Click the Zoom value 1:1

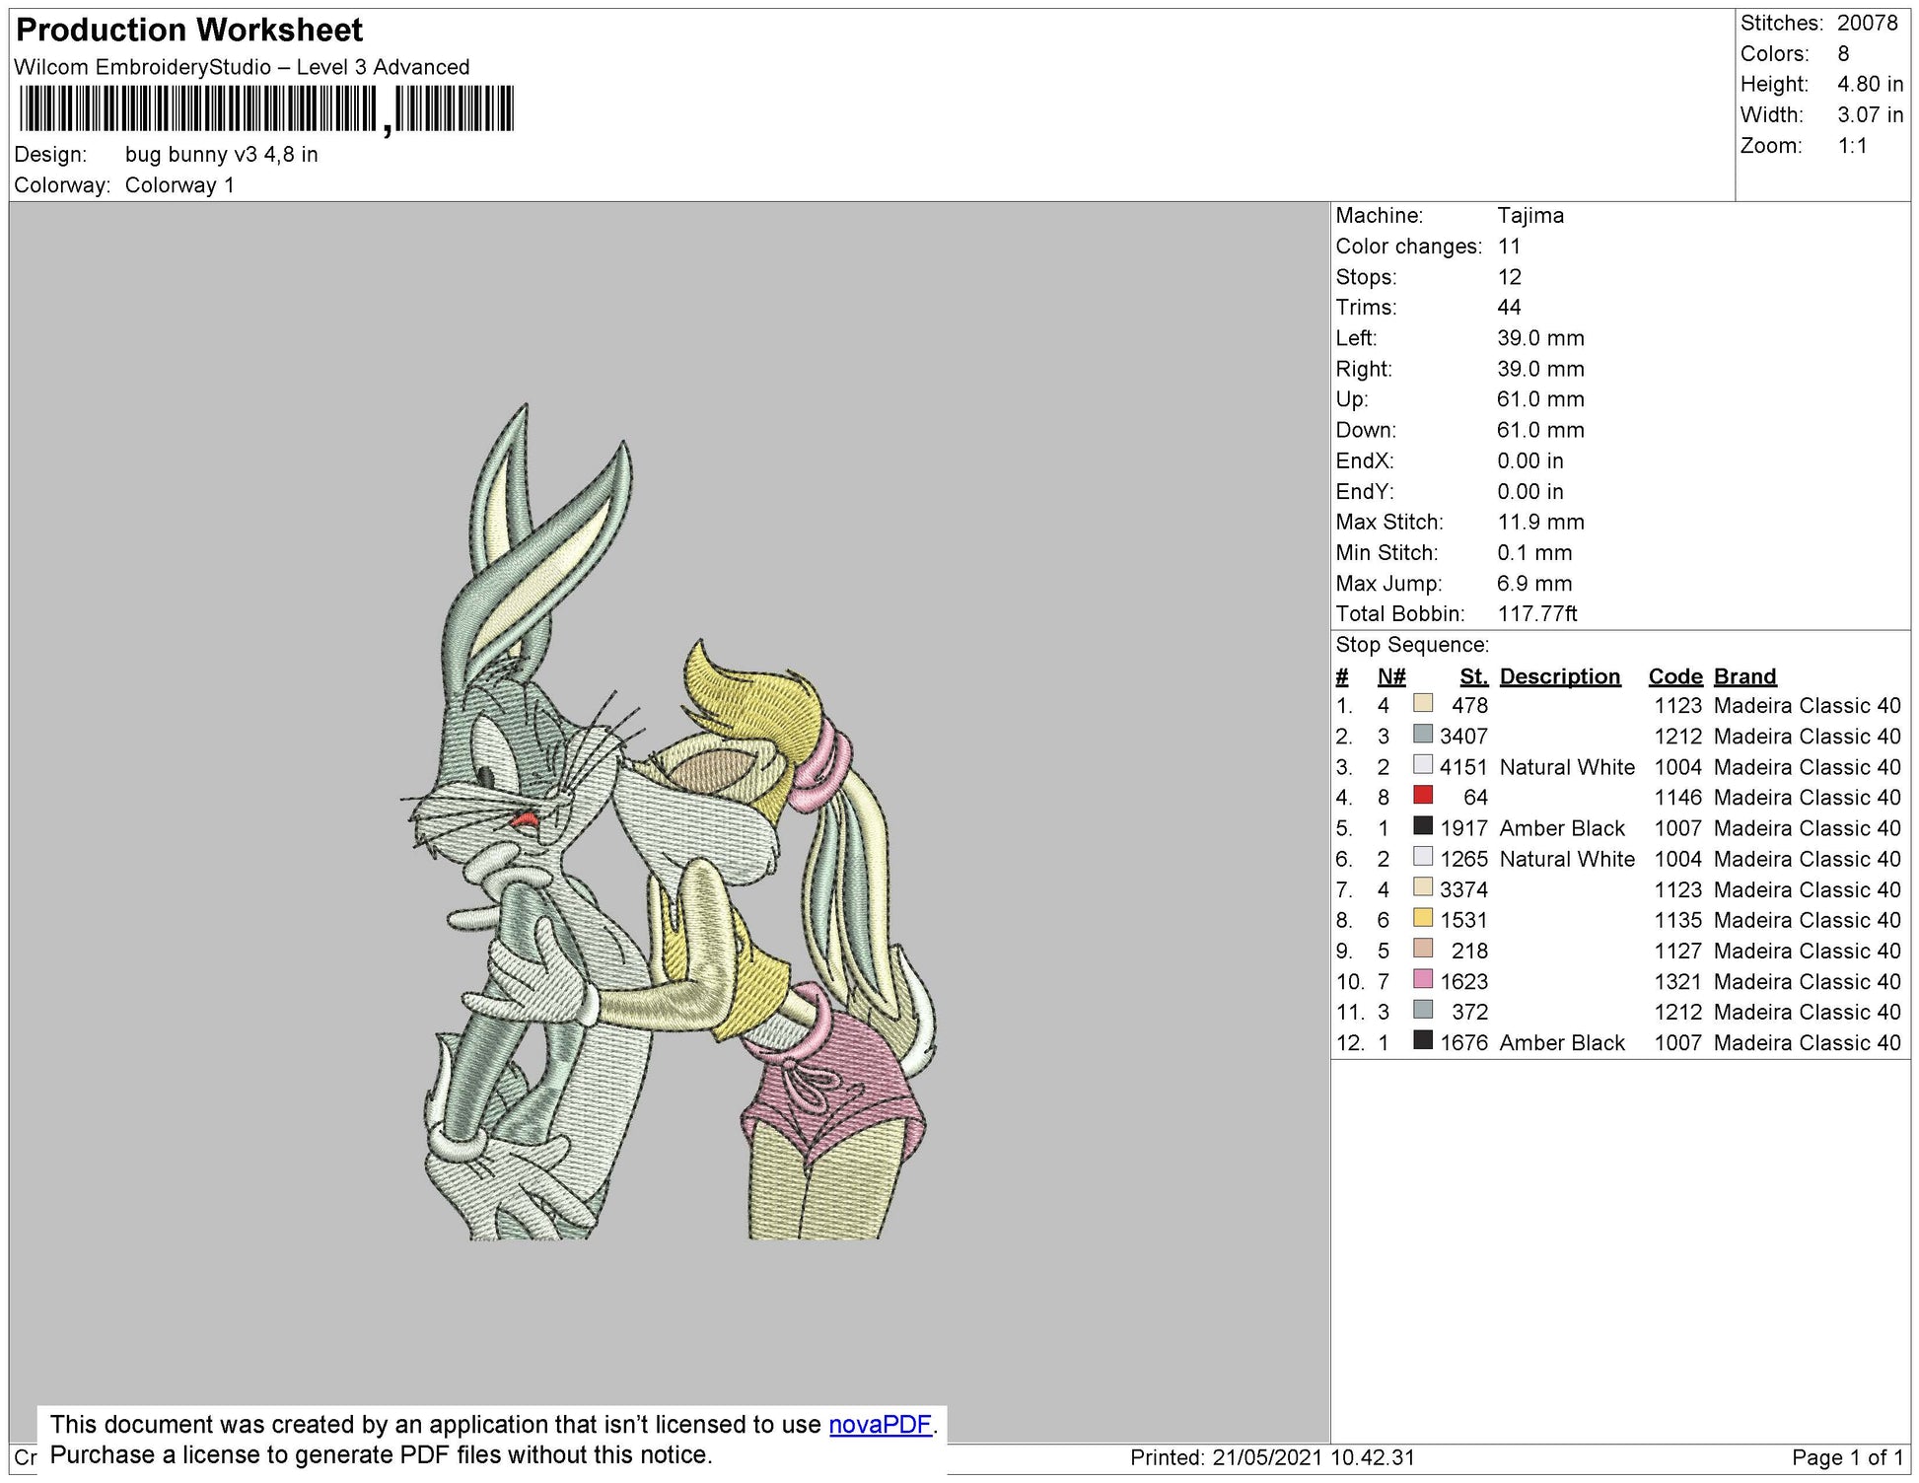pyautogui.click(x=1852, y=146)
